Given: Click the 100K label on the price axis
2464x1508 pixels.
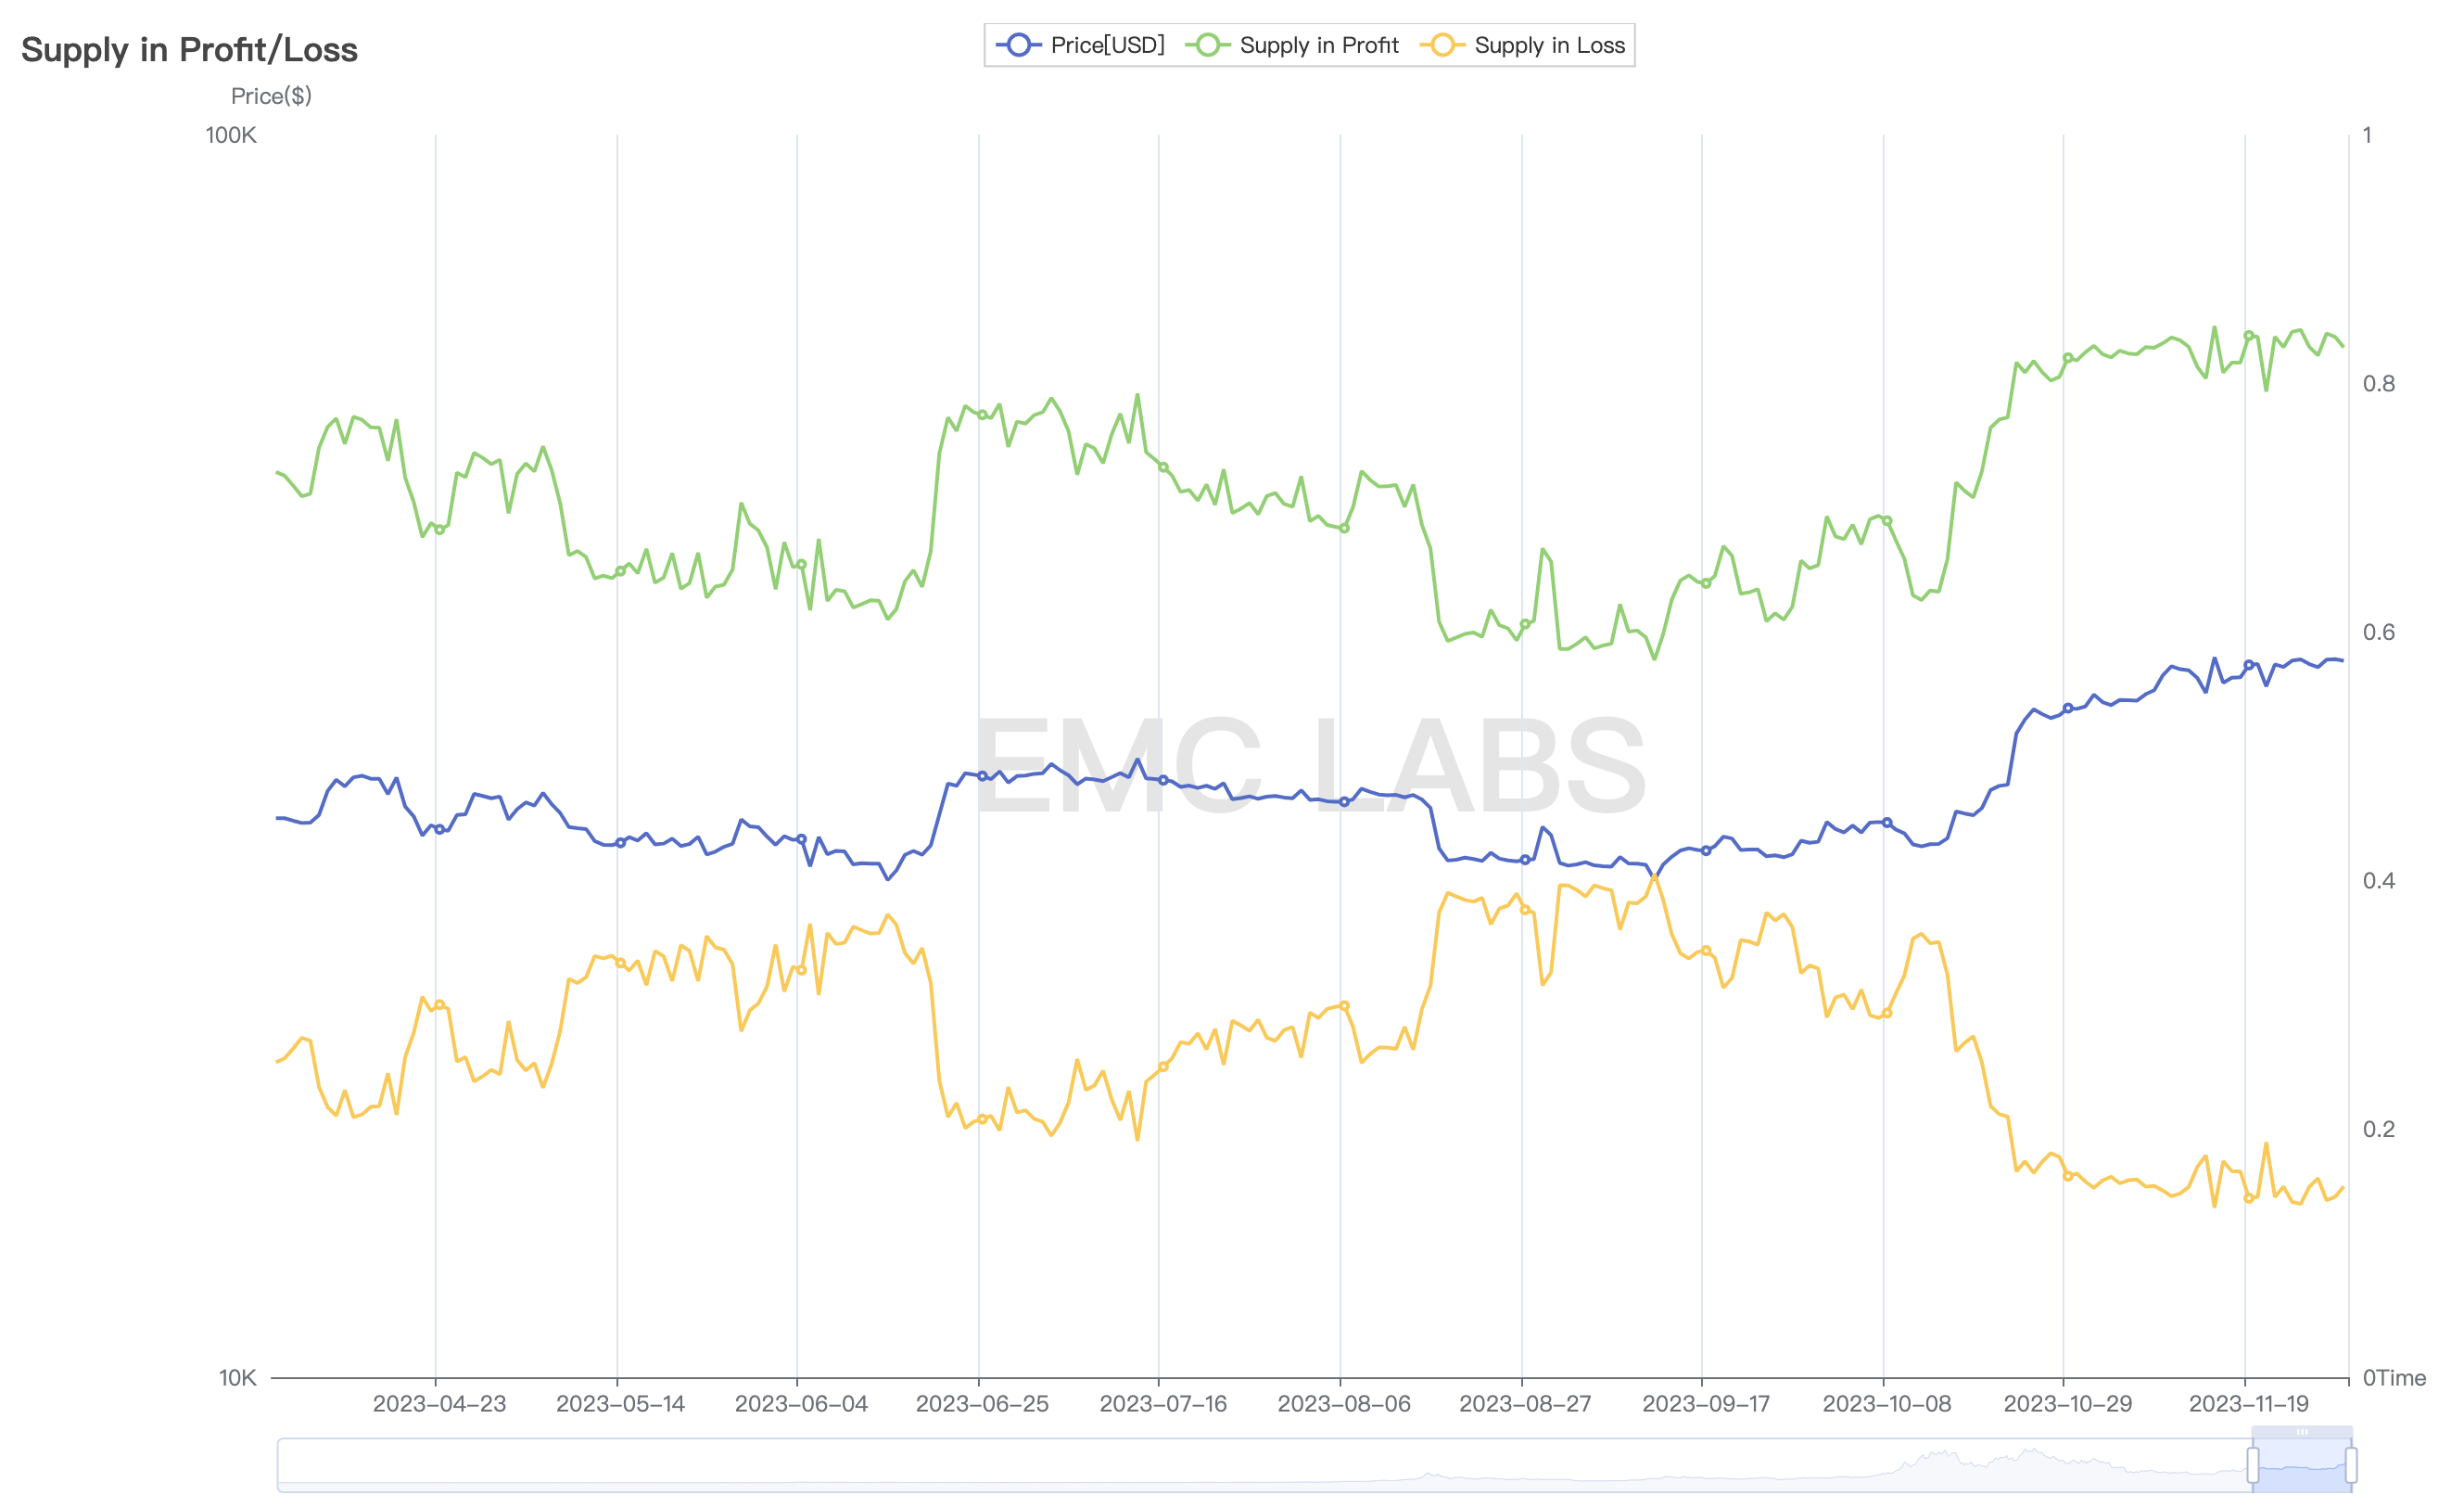Looking at the screenshot, I should 231,135.
